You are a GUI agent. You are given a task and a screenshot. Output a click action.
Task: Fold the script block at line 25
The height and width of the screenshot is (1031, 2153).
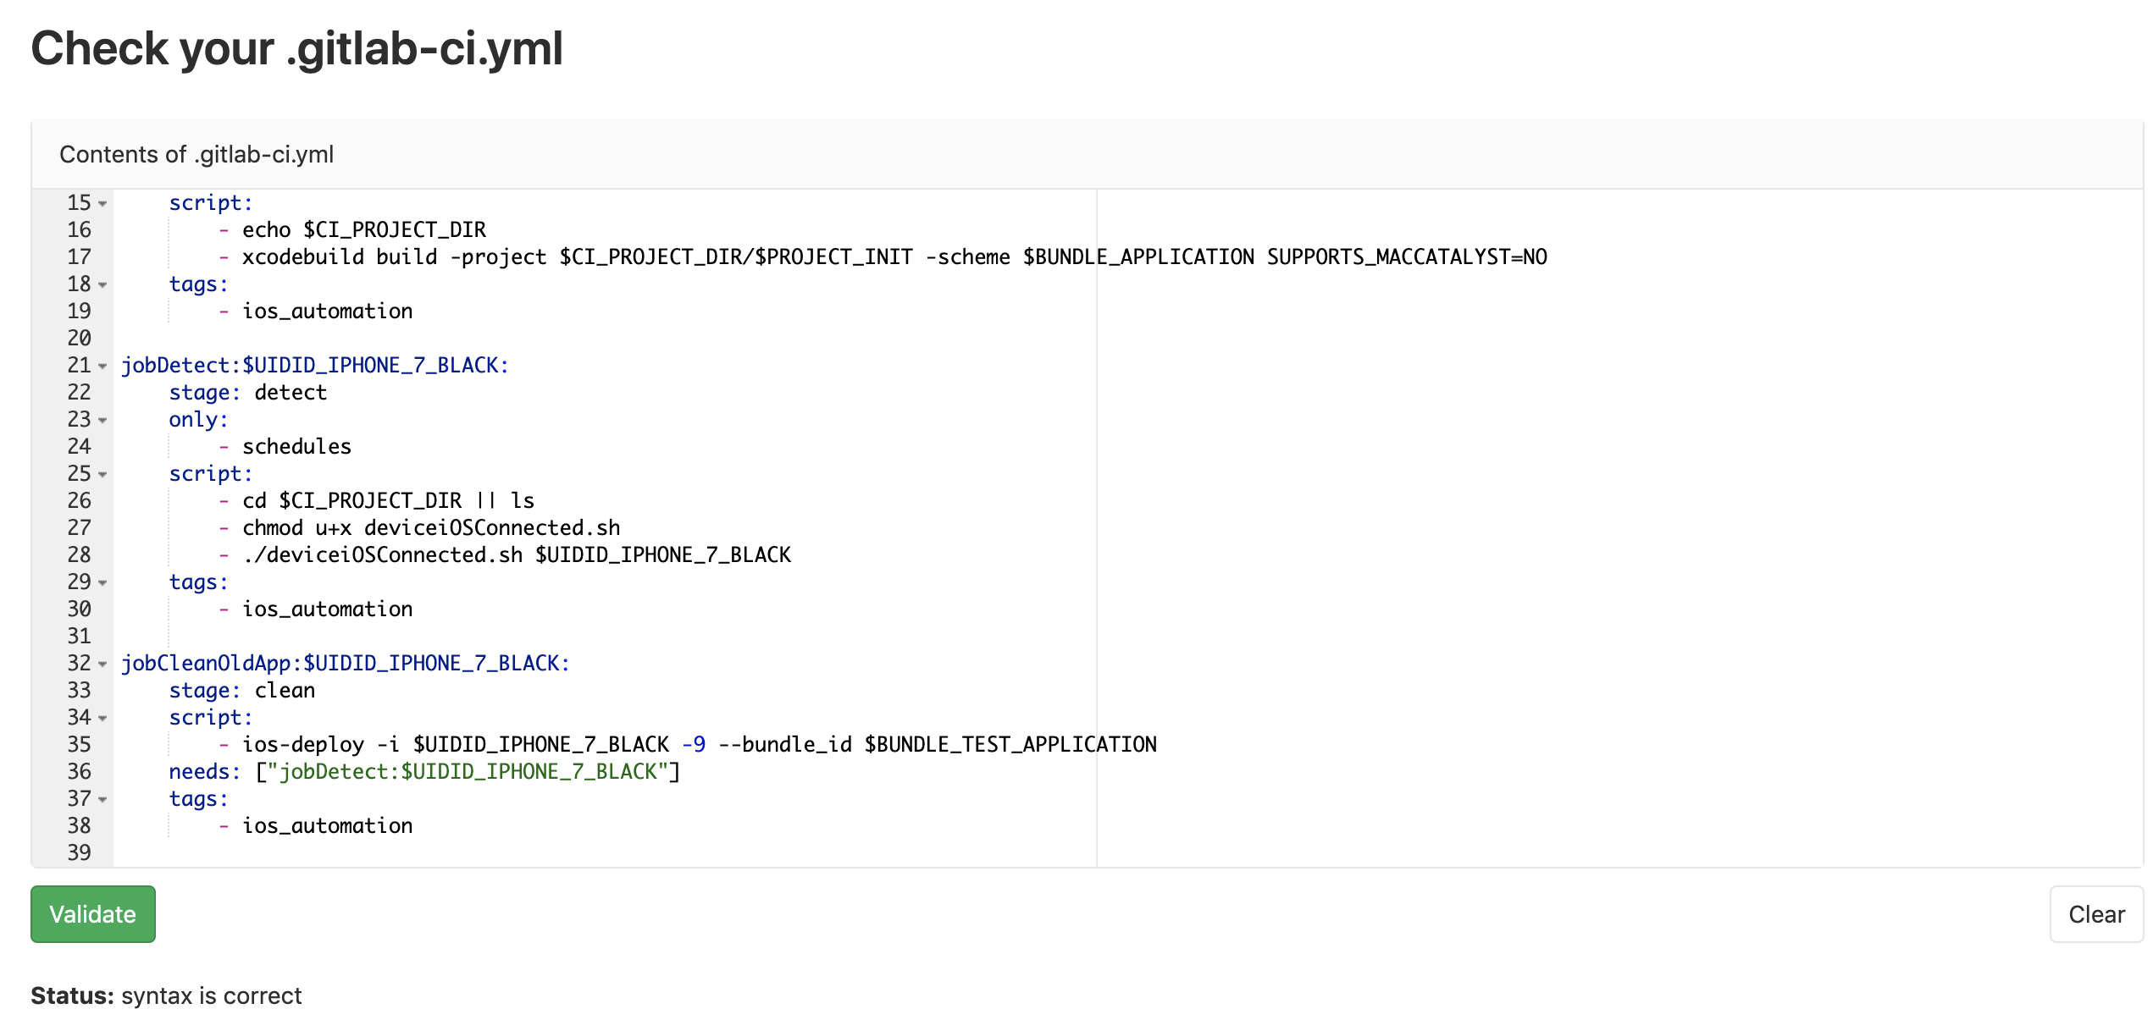[x=102, y=475]
